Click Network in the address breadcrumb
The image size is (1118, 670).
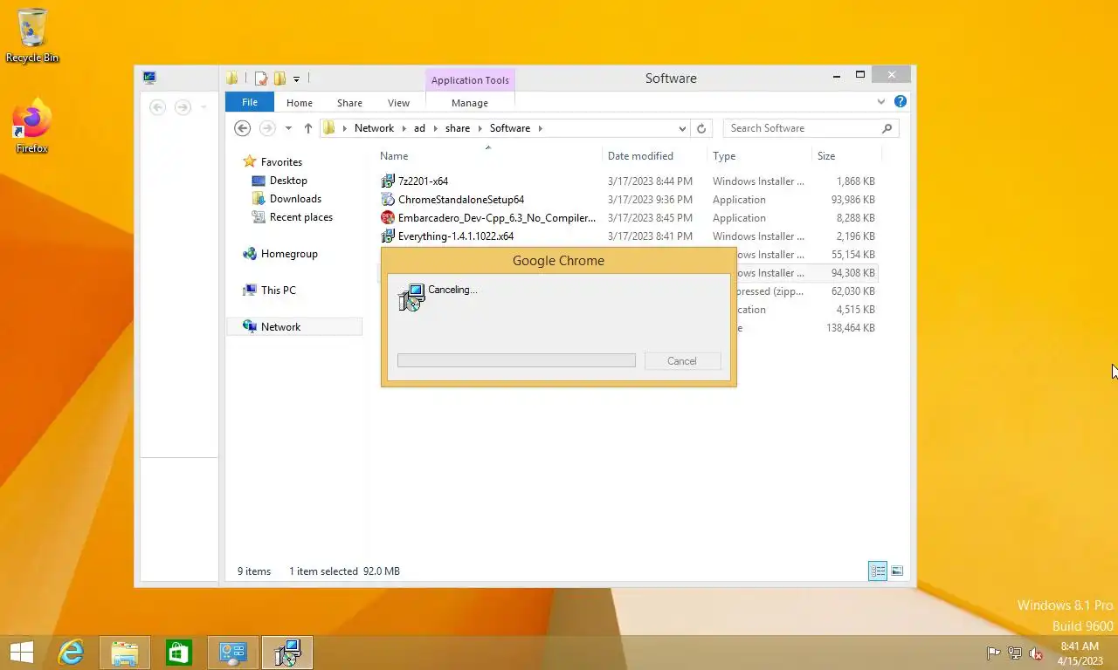(374, 128)
